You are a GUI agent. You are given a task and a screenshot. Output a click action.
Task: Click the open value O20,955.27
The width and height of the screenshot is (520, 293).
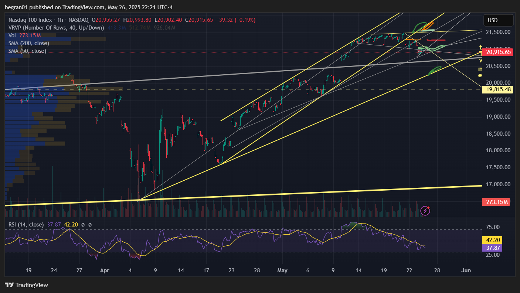106,20
